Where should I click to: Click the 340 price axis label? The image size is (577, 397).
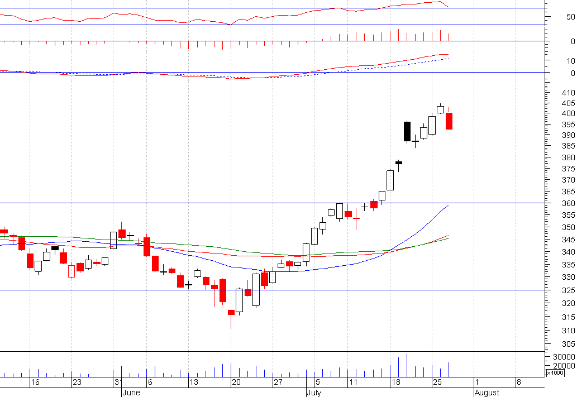tap(569, 252)
